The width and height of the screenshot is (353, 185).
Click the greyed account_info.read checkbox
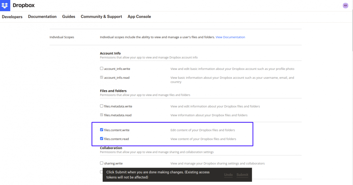(x=102, y=78)
